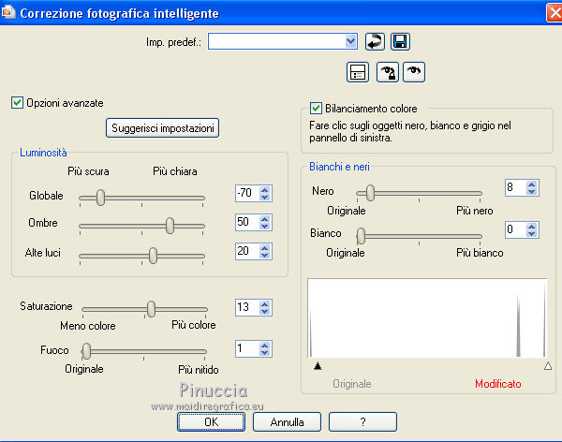Increase the Globale value with up arrow

pyautogui.click(x=265, y=190)
